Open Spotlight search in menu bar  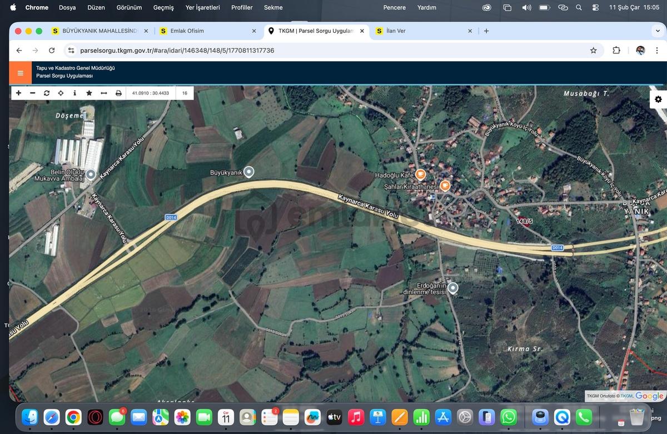pyautogui.click(x=579, y=8)
